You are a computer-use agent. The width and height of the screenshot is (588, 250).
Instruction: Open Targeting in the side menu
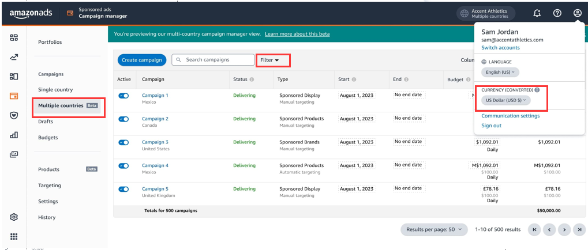point(50,185)
